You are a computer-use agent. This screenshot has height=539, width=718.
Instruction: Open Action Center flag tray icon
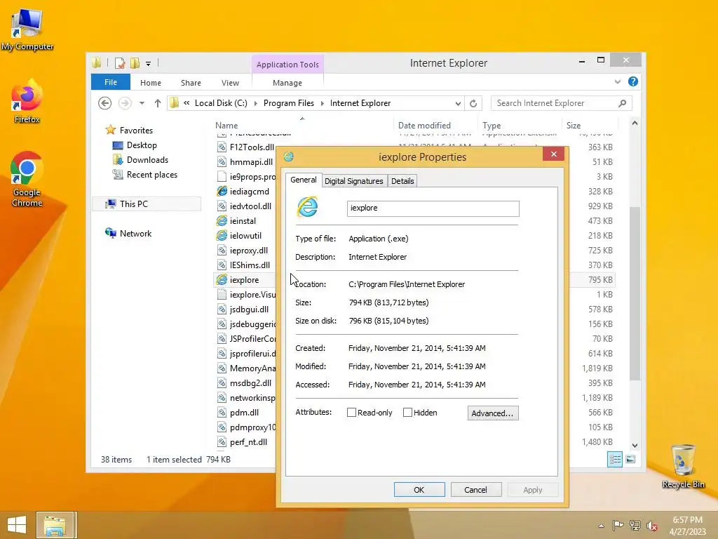click(x=618, y=525)
